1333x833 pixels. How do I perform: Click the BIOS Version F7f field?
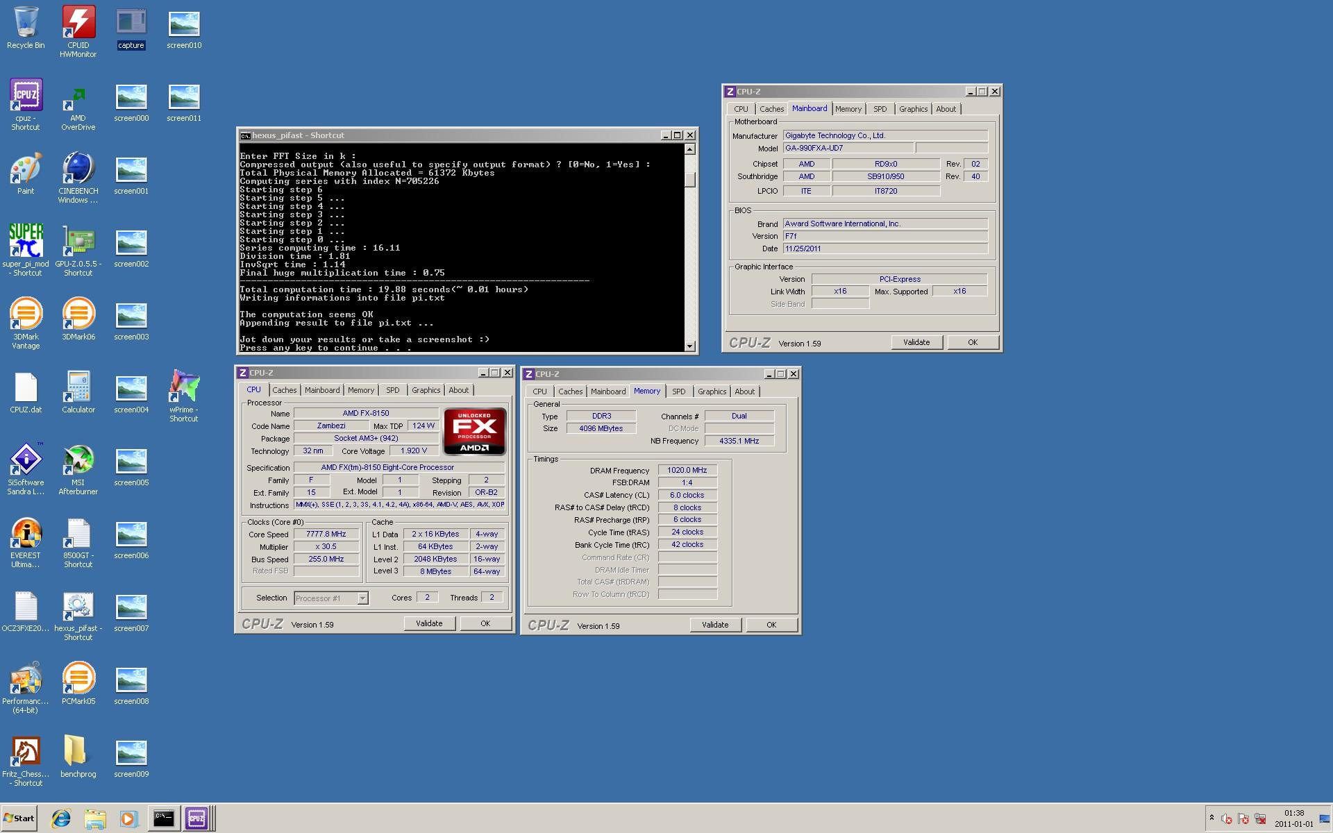coord(885,236)
